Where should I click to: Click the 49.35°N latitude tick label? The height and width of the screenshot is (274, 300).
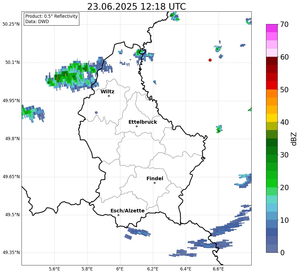point(11,252)
